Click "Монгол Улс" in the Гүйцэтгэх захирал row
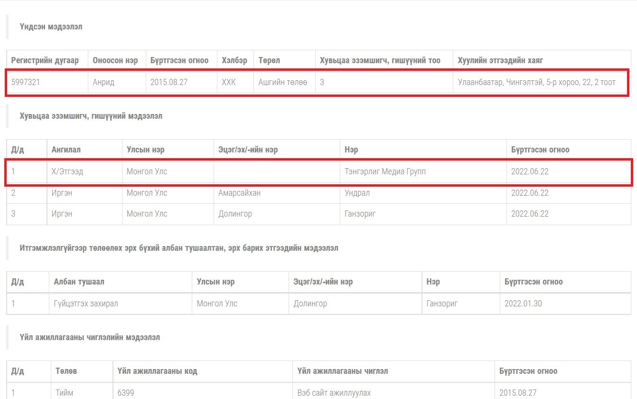The width and height of the screenshot is (637, 399). click(x=217, y=304)
